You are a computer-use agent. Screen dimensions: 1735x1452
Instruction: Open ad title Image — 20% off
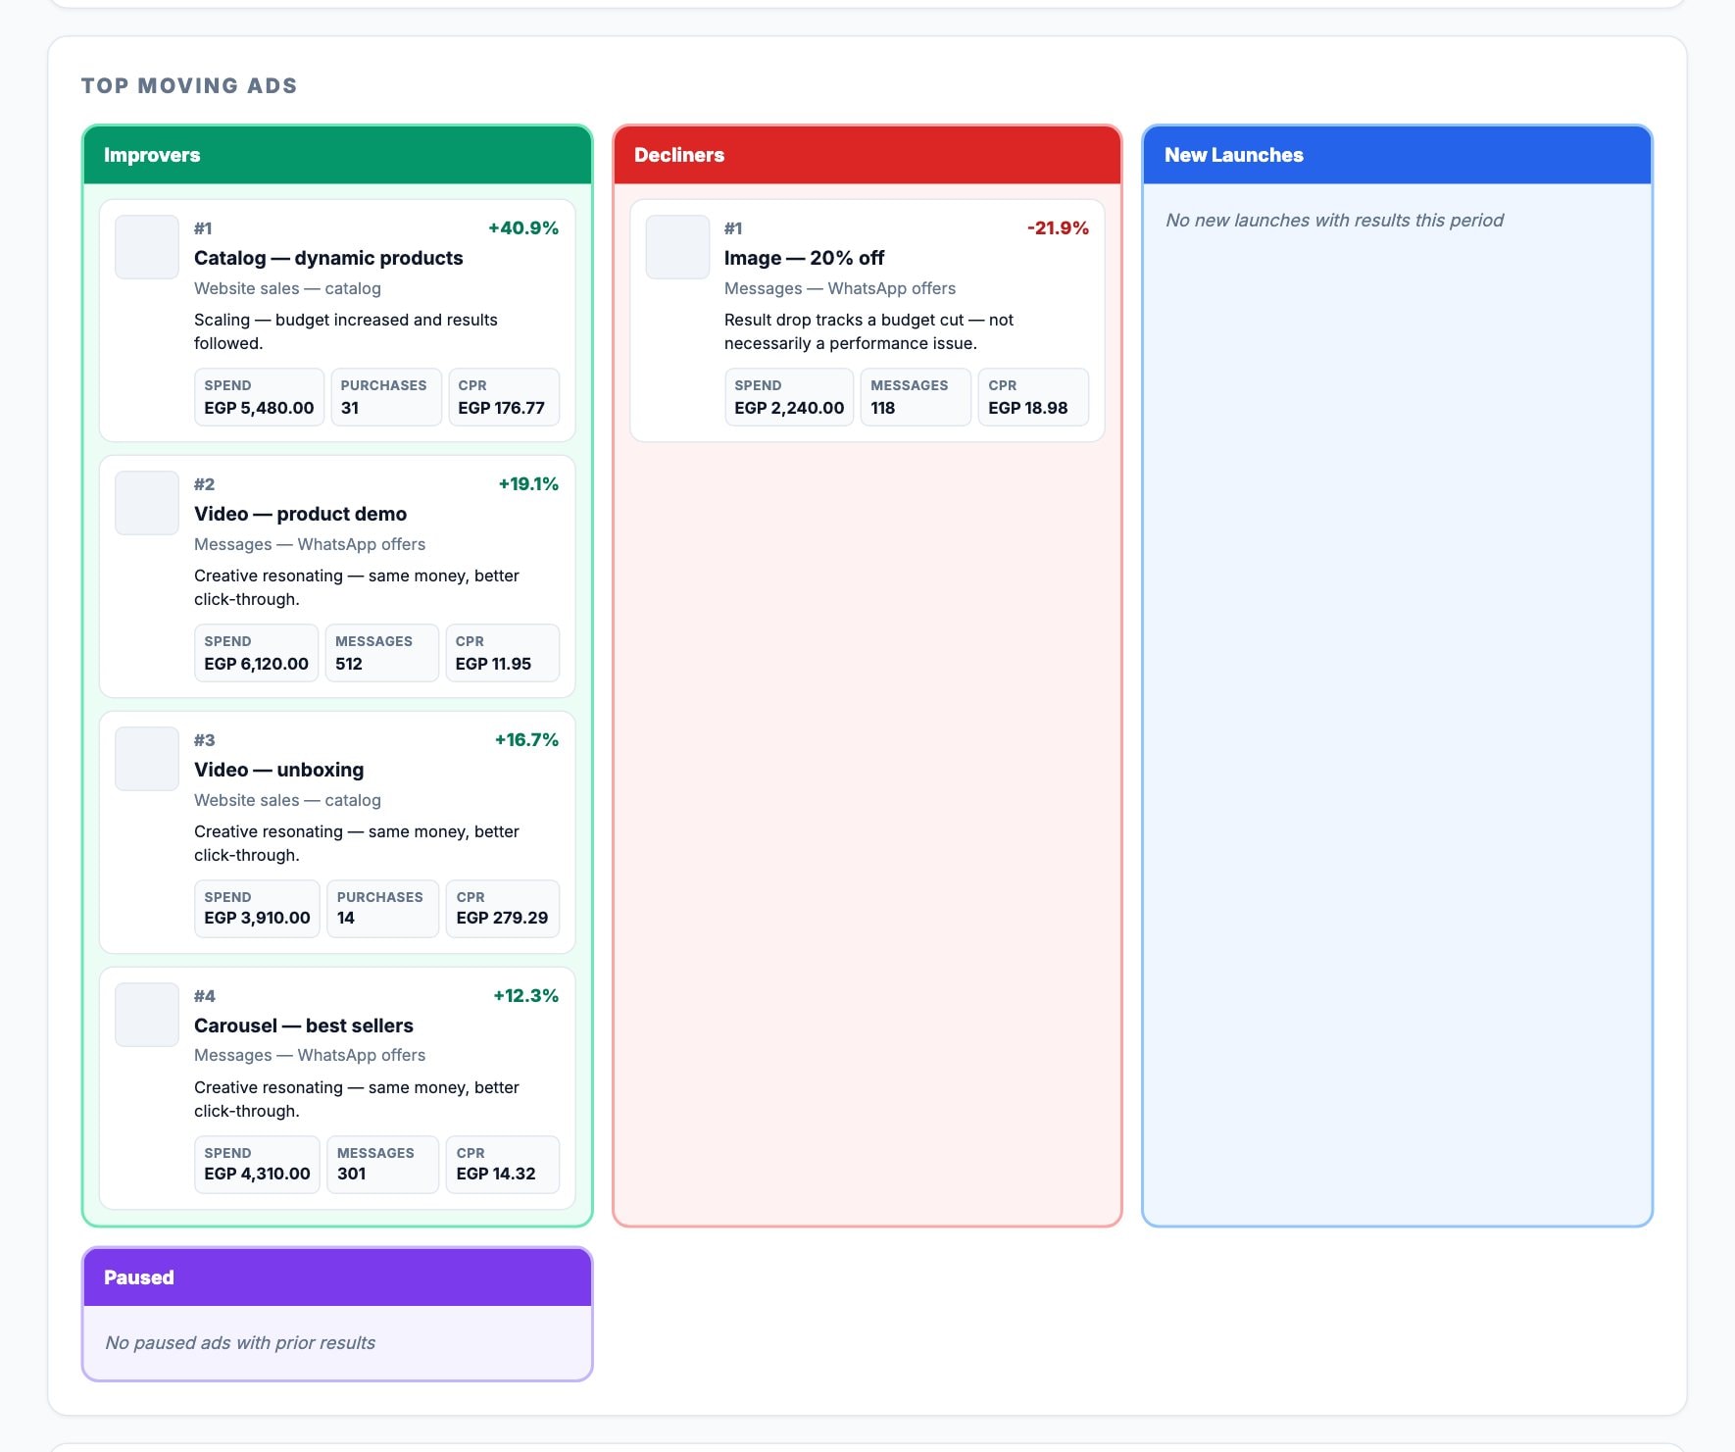point(804,258)
